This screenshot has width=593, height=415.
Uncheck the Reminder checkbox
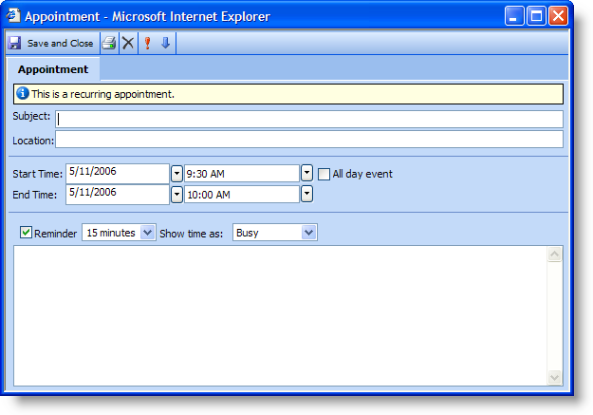tap(26, 233)
